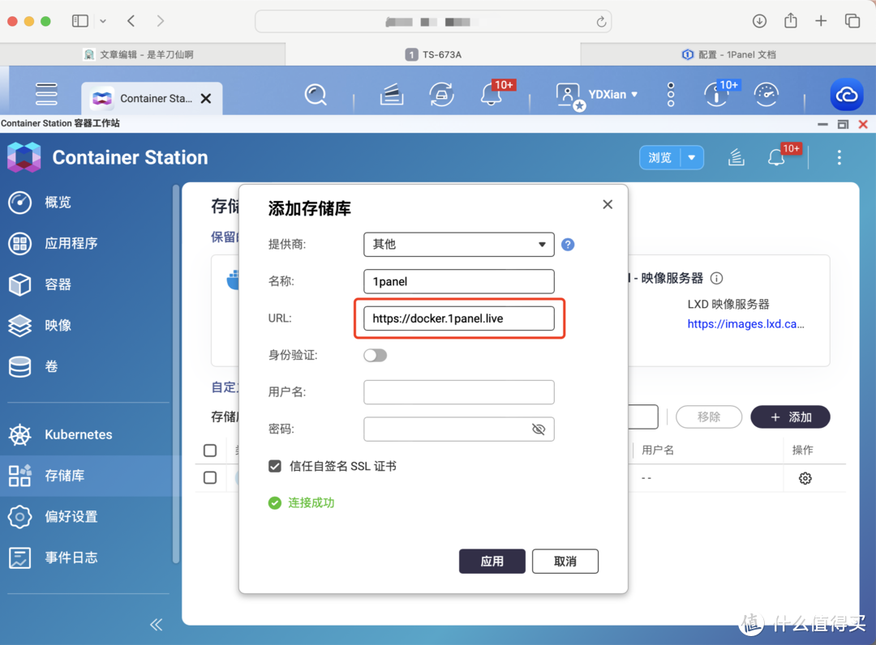The height and width of the screenshot is (645, 876).
Task: Open the QTS search magnifier icon
Action: coord(316,96)
